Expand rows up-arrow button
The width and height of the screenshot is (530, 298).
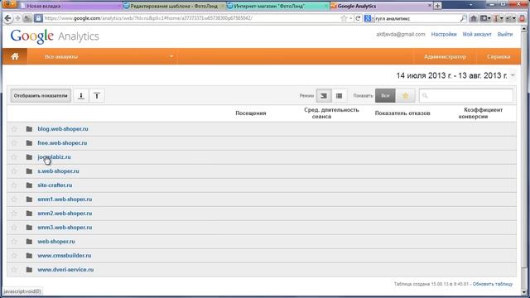(x=97, y=96)
